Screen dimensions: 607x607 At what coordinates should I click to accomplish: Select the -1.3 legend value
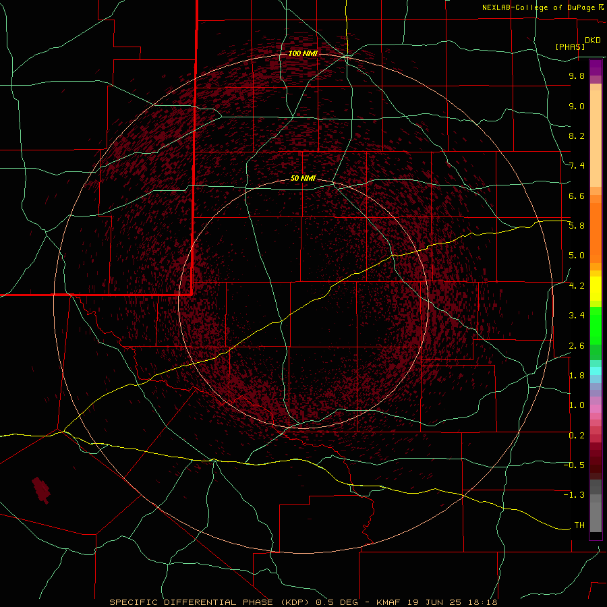coord(574,495)
